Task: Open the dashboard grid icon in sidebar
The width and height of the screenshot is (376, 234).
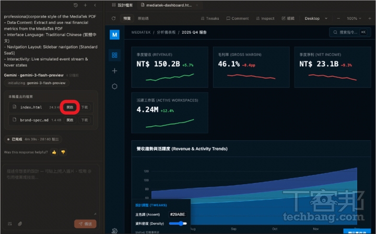Action: (114, 55)
